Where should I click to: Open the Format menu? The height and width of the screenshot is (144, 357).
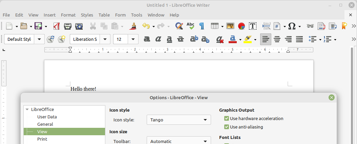[68, 15]
